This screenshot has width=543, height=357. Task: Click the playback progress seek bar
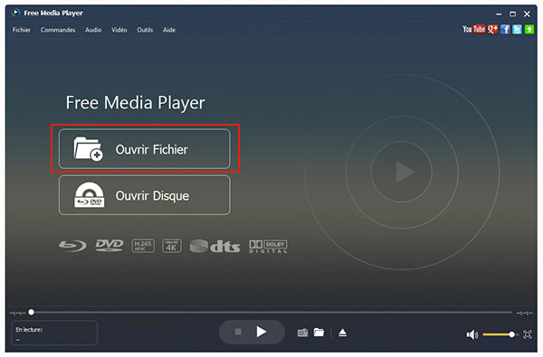point(271,313)
